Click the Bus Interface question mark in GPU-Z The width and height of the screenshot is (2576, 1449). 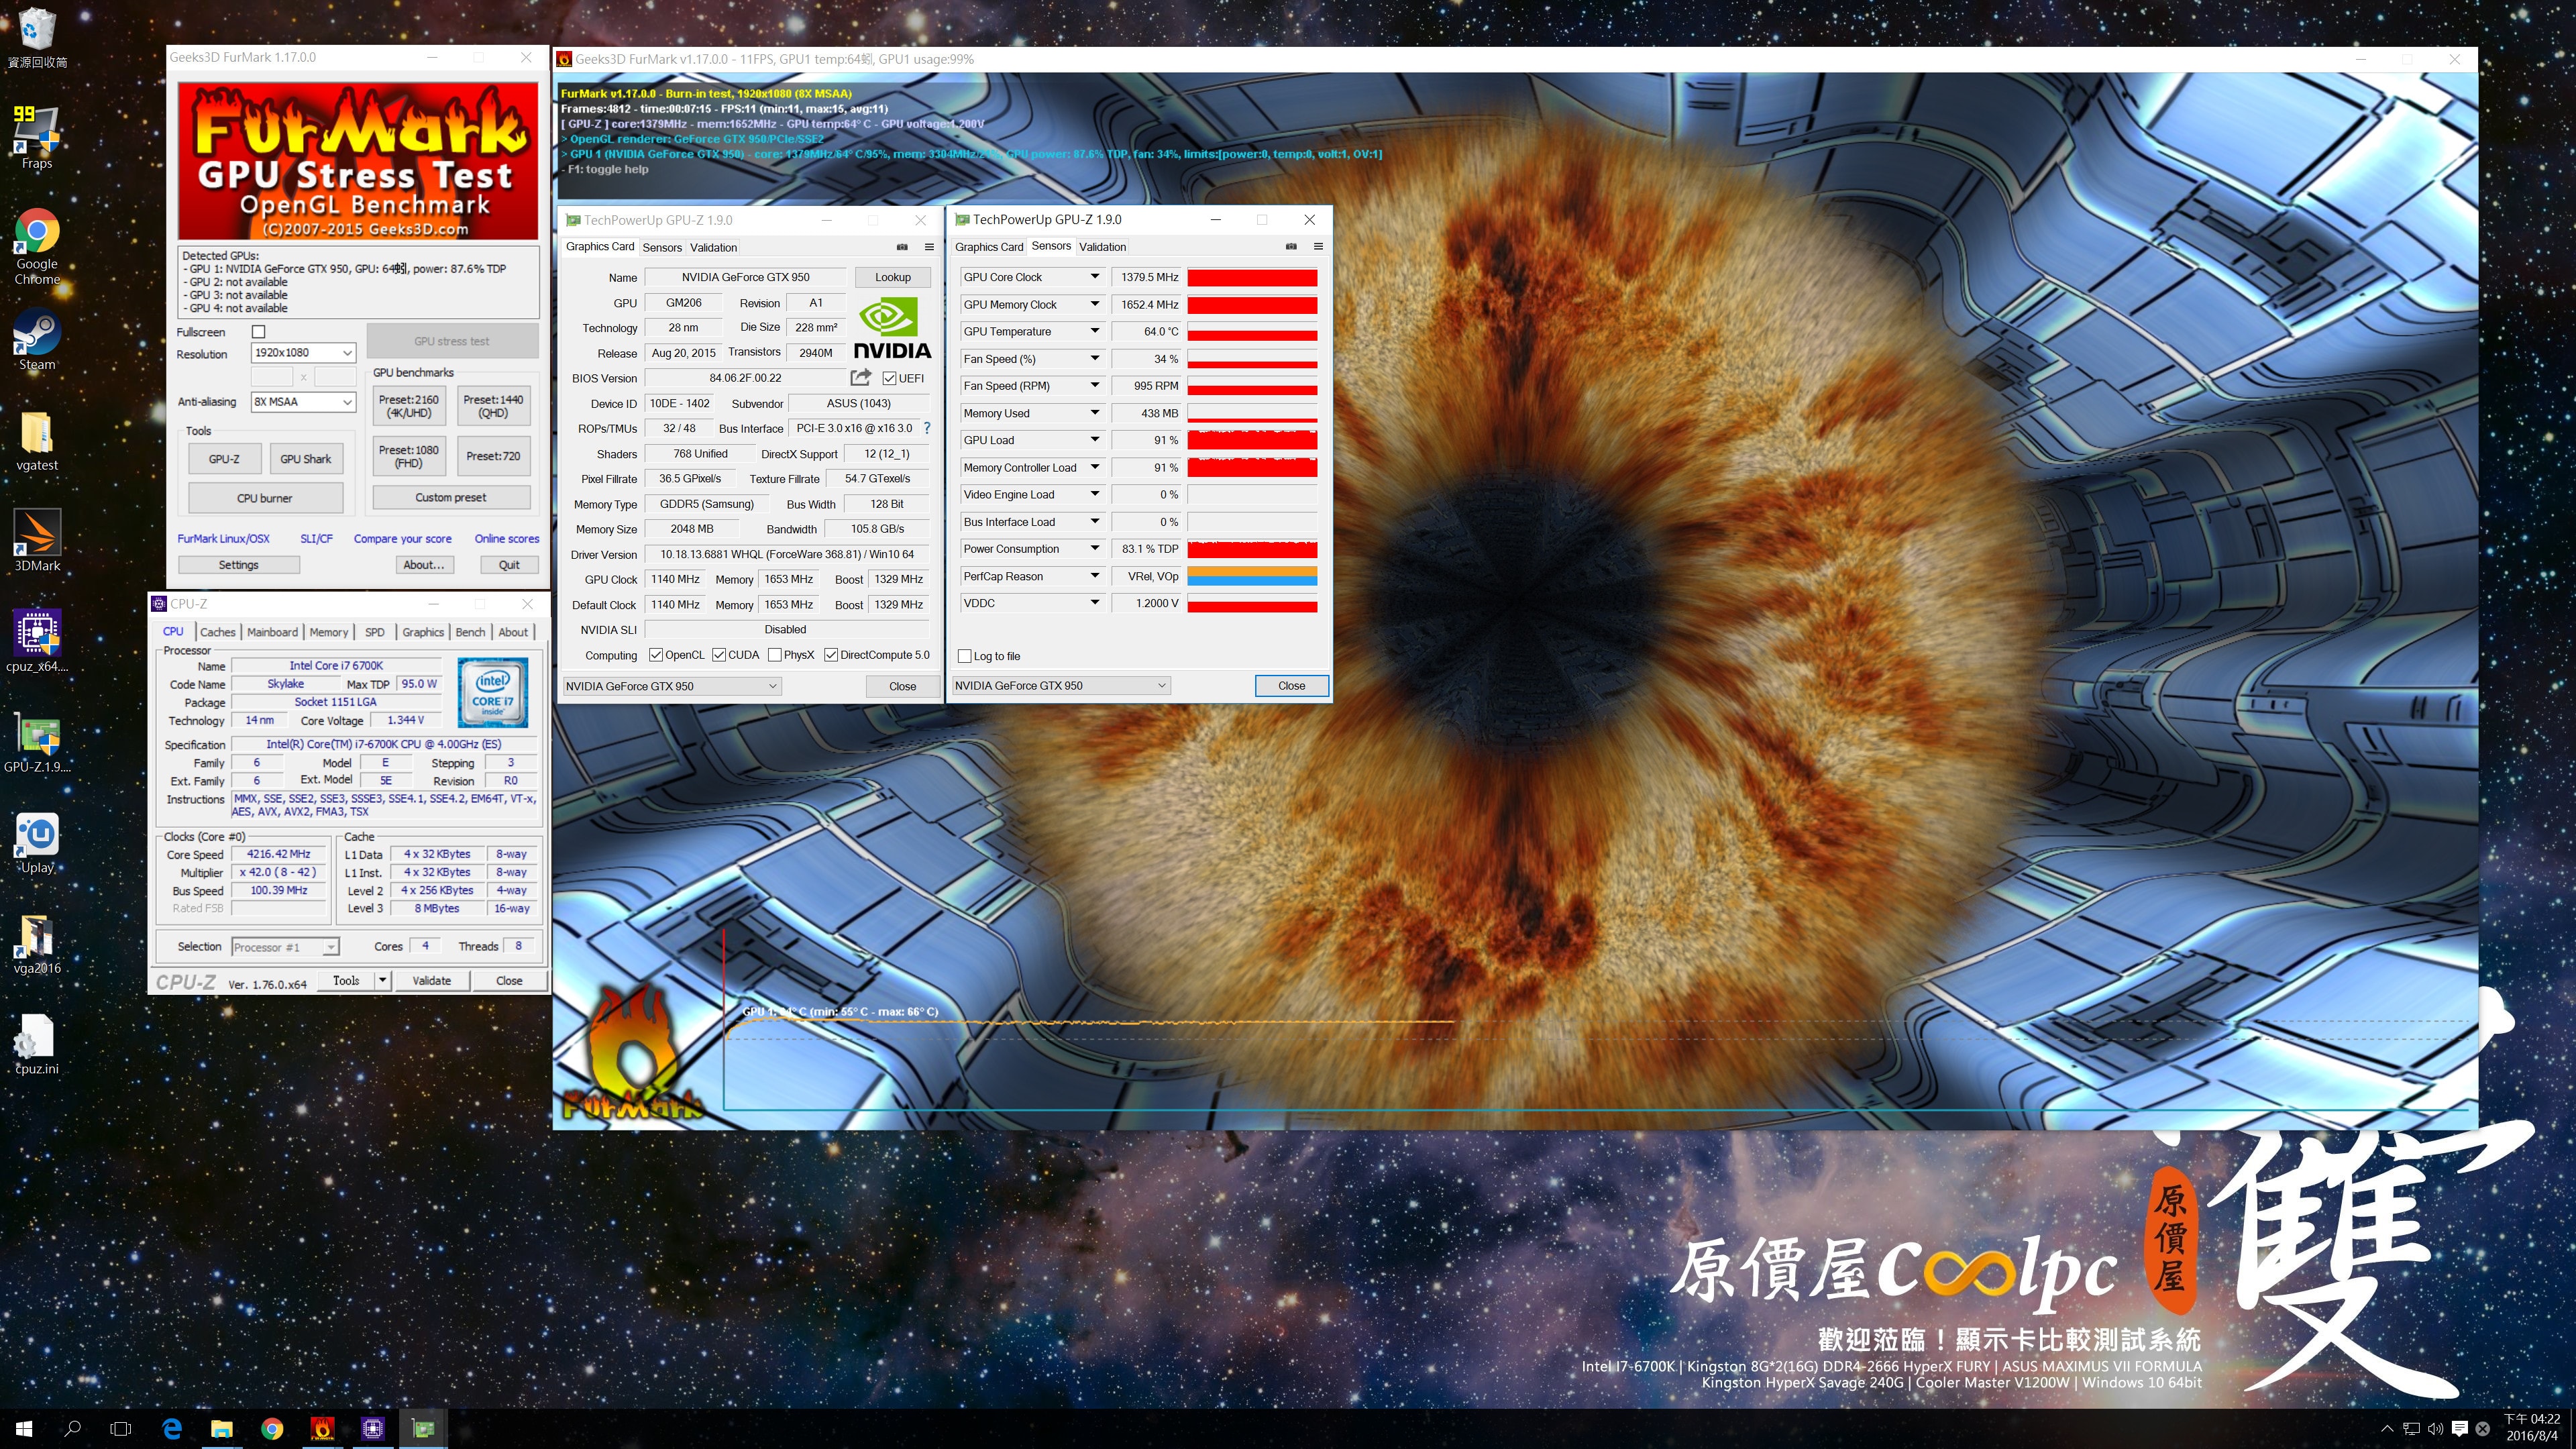pyautogui.click(x=927, y=428)
